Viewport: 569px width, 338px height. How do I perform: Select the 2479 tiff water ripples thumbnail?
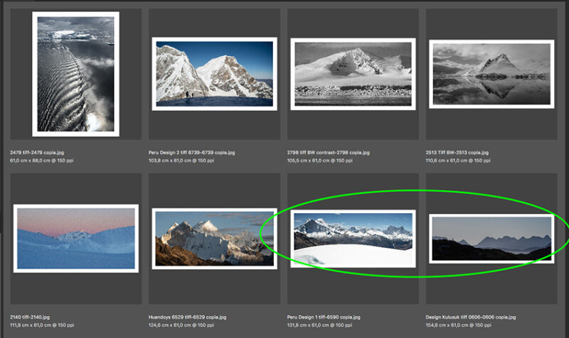tap(75, 74)
